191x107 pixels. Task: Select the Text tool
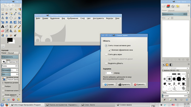pyautogui.click(x=3, y=26)
